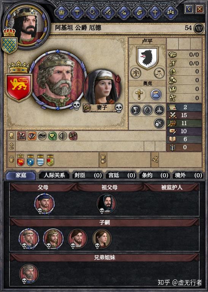This screenshot has height=292, width=208.
Task: Go back with the left arrow button
Action: (189, 9)
